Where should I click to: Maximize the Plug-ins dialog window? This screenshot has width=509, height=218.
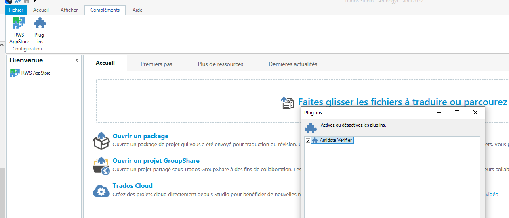pos(457,113)
